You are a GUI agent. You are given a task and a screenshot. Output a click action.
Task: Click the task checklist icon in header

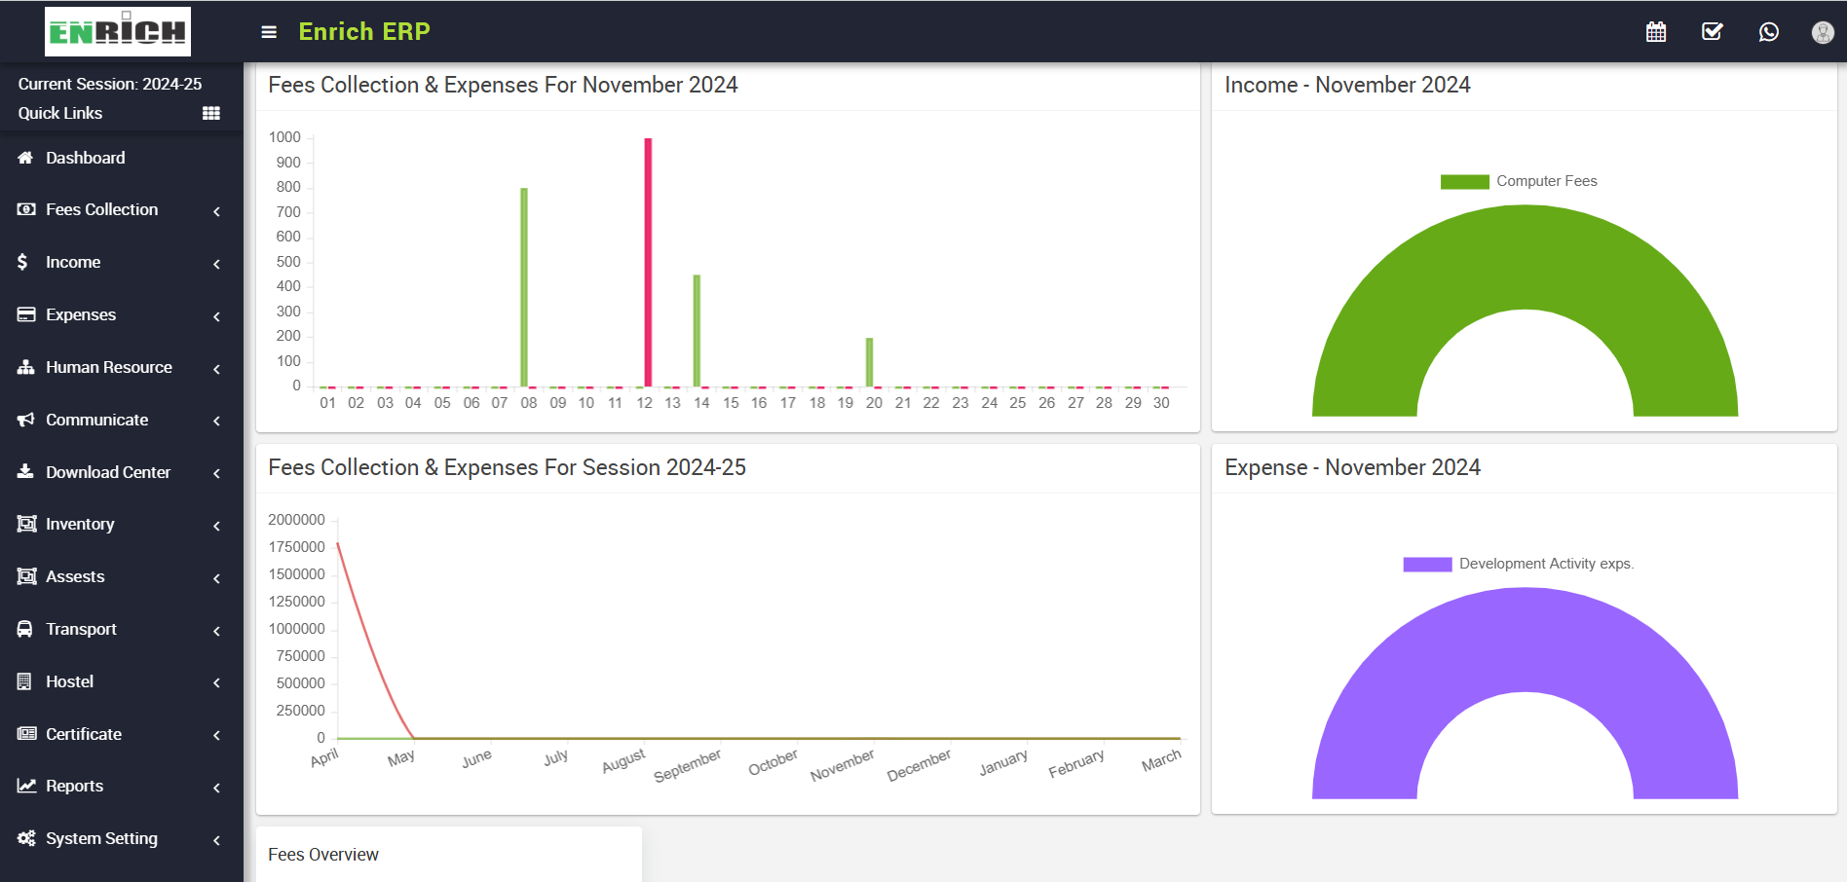(1712, 32)
